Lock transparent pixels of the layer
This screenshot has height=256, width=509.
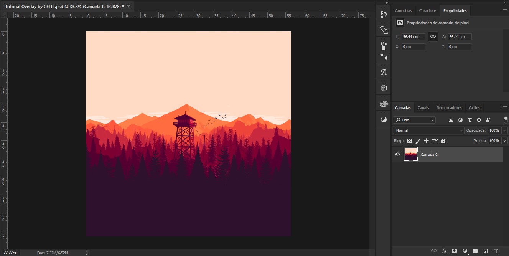click(x=410, y=141)
